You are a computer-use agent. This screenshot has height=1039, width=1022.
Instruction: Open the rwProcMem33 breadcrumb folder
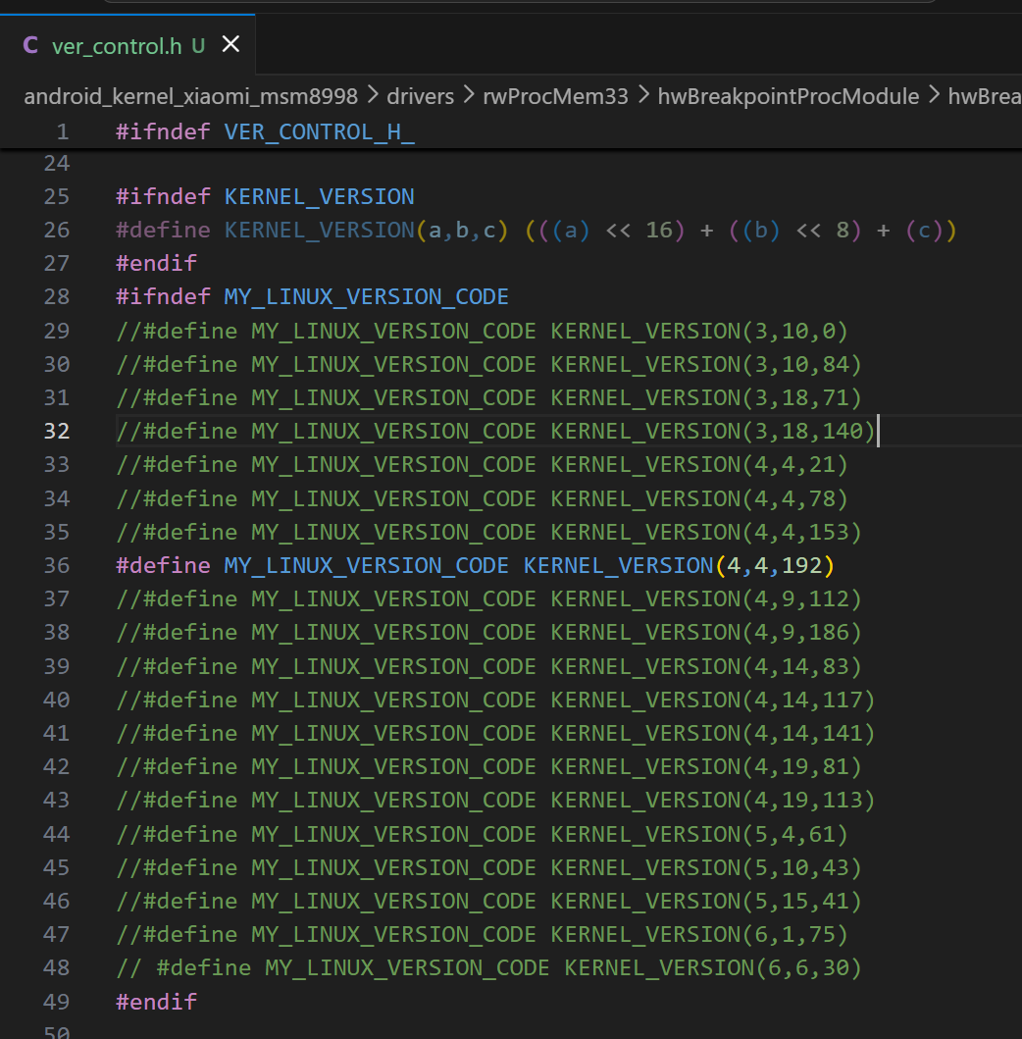[x=555, y=96]
